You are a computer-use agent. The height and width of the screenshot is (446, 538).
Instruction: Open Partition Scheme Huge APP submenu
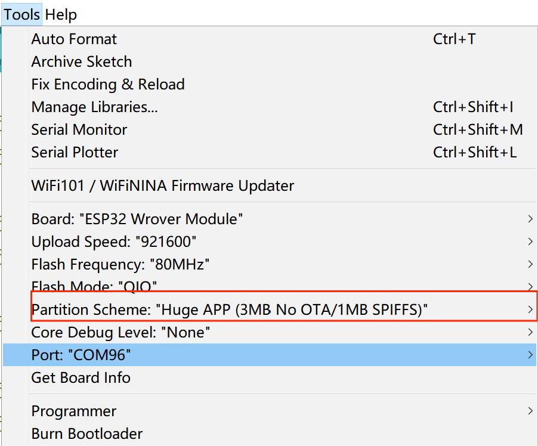(x=230, y=310)
